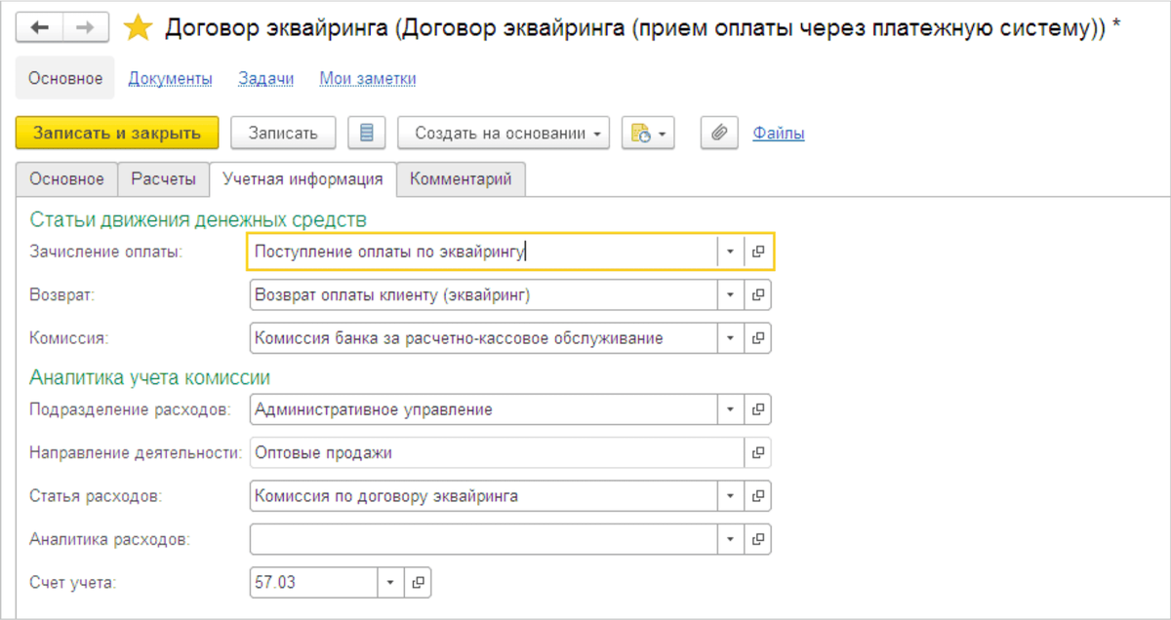Open Комиссия item with open icon

pyautogui.click(x=758, y=338)
